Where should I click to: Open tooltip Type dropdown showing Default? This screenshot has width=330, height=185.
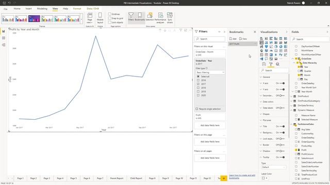click(x=274, y=167)
